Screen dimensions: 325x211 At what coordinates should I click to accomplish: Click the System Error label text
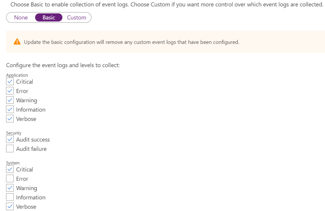pyautogui.click(x=22, y=179)
